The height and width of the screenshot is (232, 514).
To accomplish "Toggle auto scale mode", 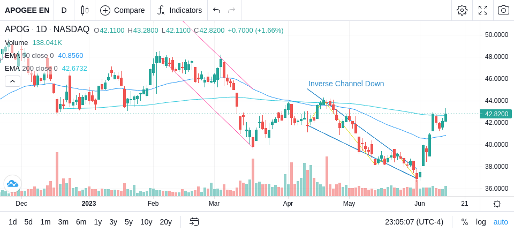I will coord(501,222).
